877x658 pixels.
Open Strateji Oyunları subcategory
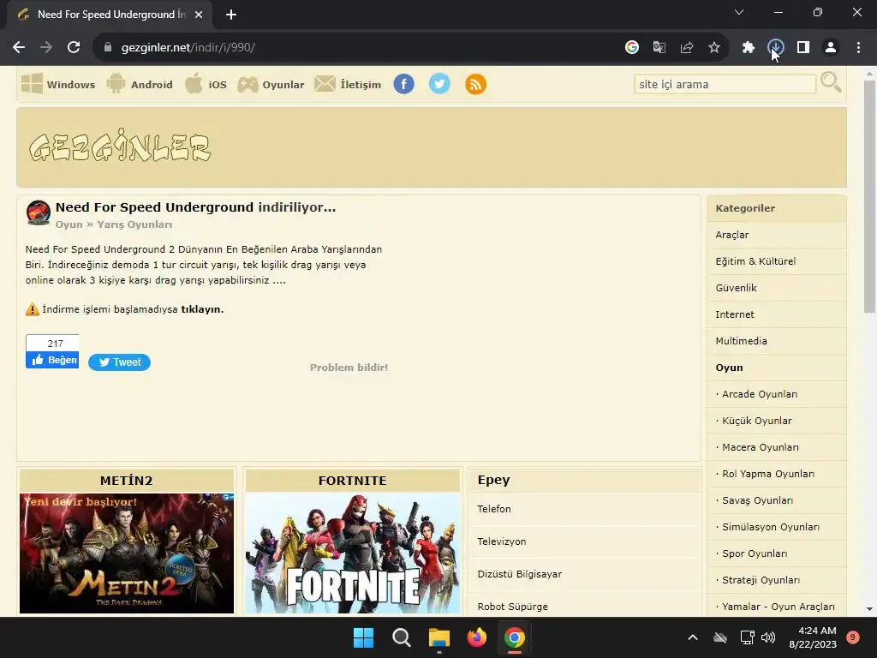[x=776, y=580]
